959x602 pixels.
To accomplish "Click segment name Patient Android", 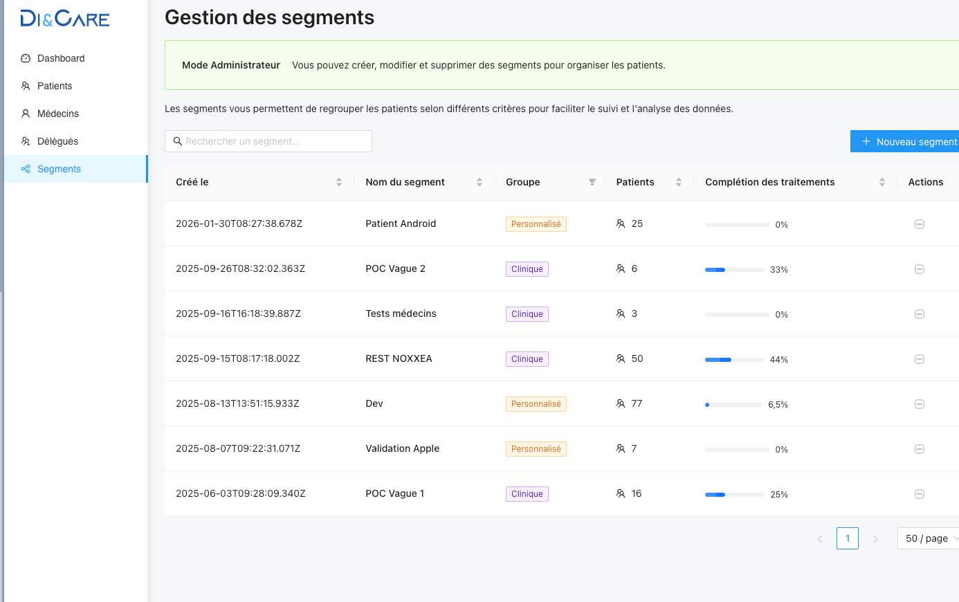I will tap(401, 224).
